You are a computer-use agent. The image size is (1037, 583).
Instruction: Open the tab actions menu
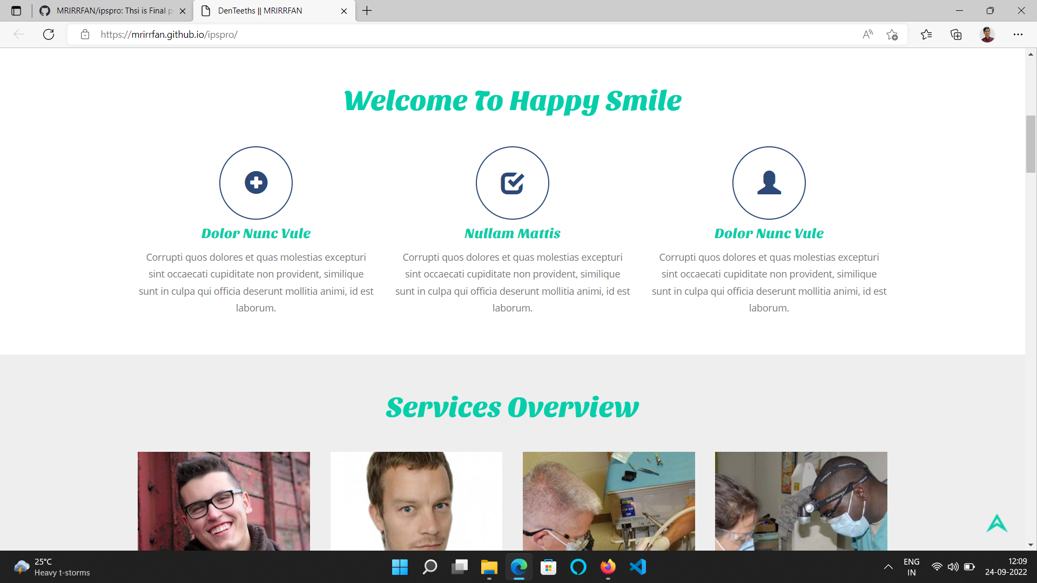[16, 11]
